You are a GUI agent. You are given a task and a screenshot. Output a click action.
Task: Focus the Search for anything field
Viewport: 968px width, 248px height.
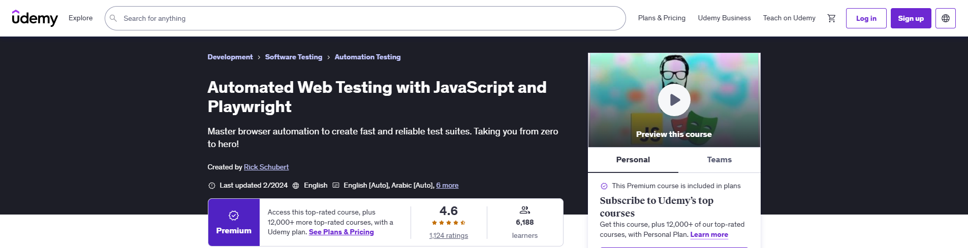coord(365,18)
